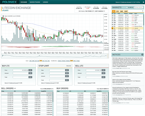Choose 5-min candlesticks

pyautogui.click(x=59, y=61)
